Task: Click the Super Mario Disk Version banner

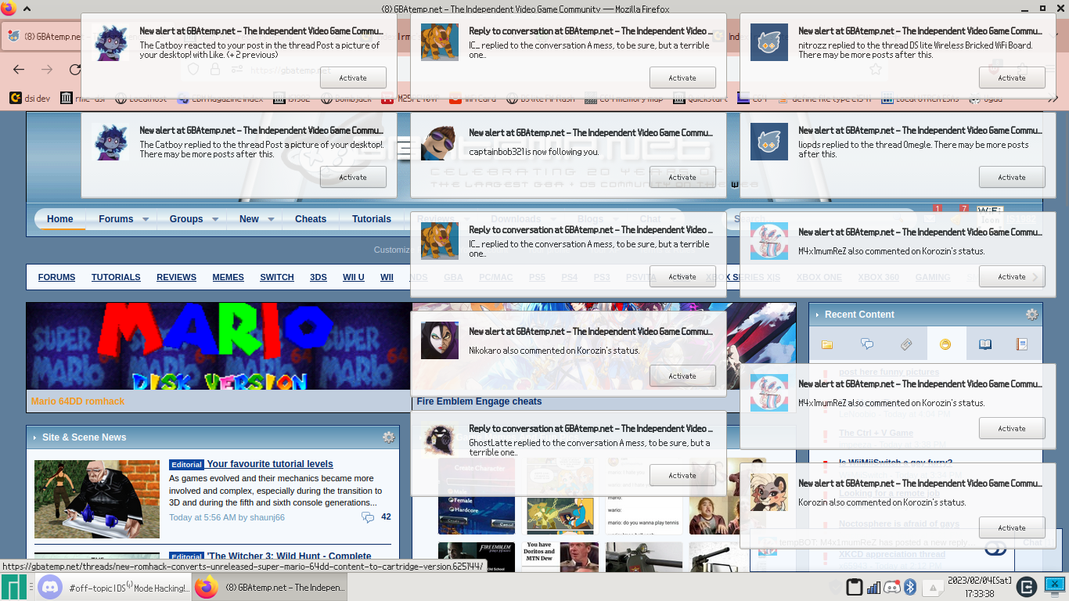Action: [219, 346]
